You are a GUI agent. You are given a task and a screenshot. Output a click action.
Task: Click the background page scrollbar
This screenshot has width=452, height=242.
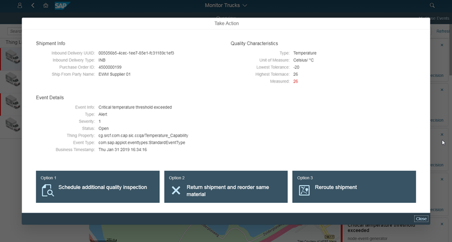tap(451, 49)
